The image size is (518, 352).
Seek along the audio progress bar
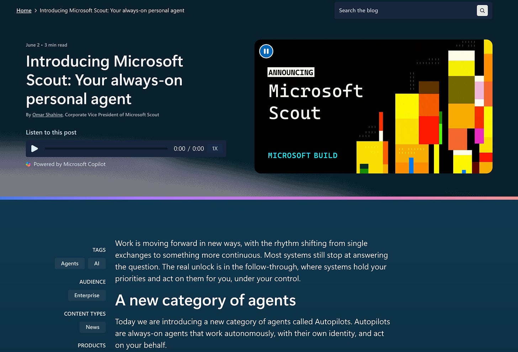click(106, 148)
